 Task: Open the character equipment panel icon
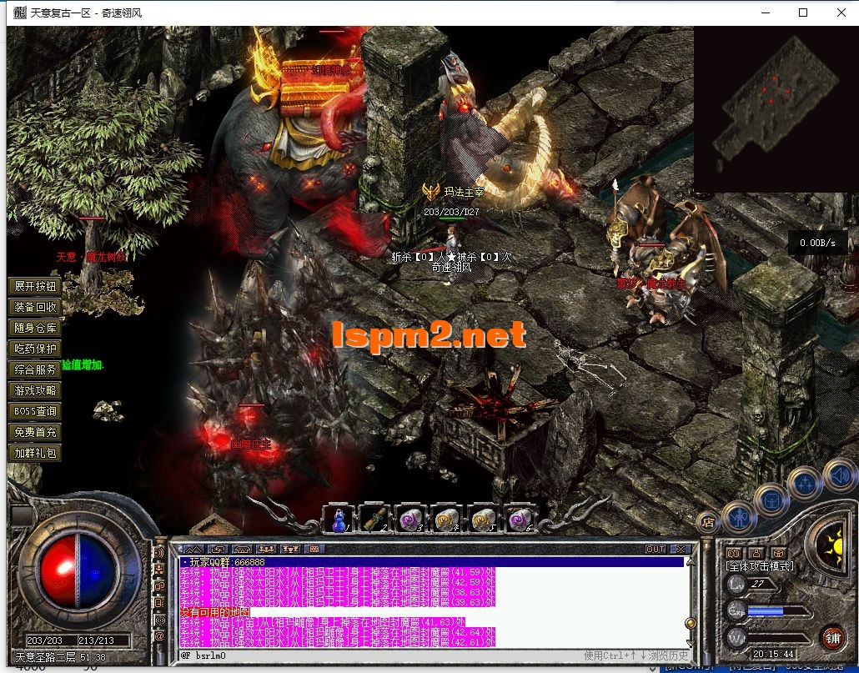click(x=740, y=517)
